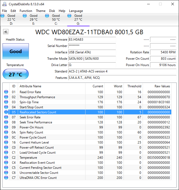This screenshot has height=190, width=179.
Task: Click the status orb for disk E:
Action: tap(25, 16)
